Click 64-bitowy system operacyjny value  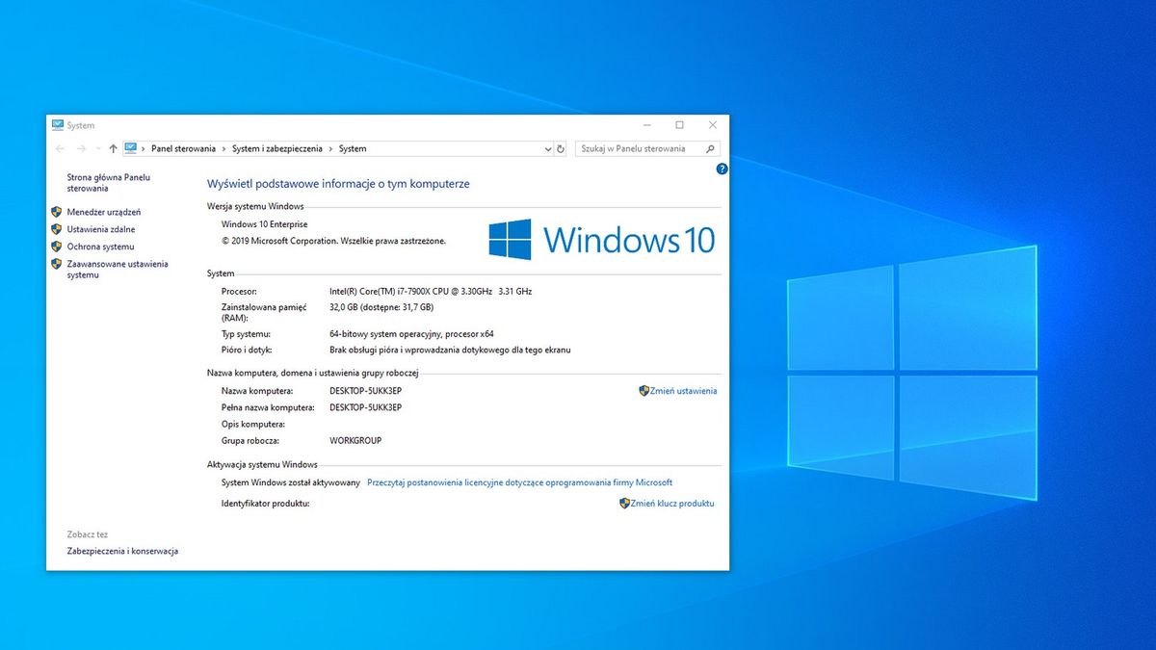411,333
